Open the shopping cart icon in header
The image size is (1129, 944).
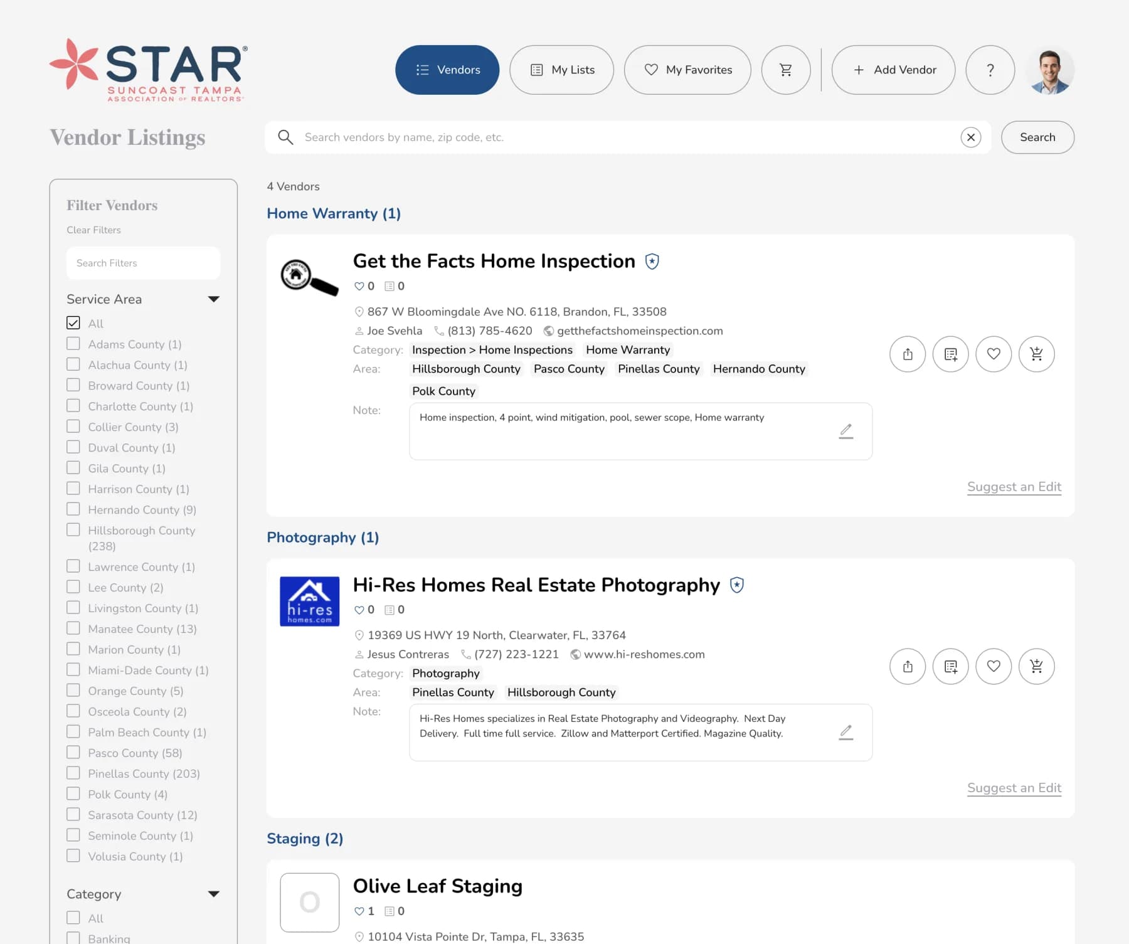pos(785,70)
